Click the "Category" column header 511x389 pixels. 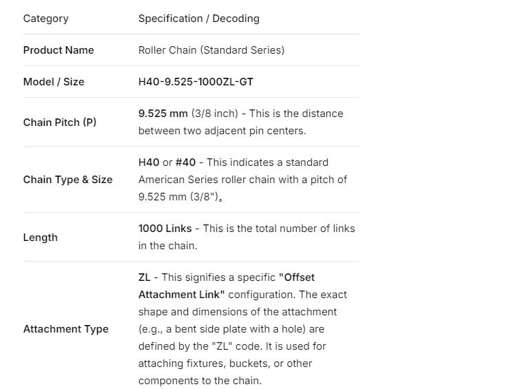click(45, 19)
